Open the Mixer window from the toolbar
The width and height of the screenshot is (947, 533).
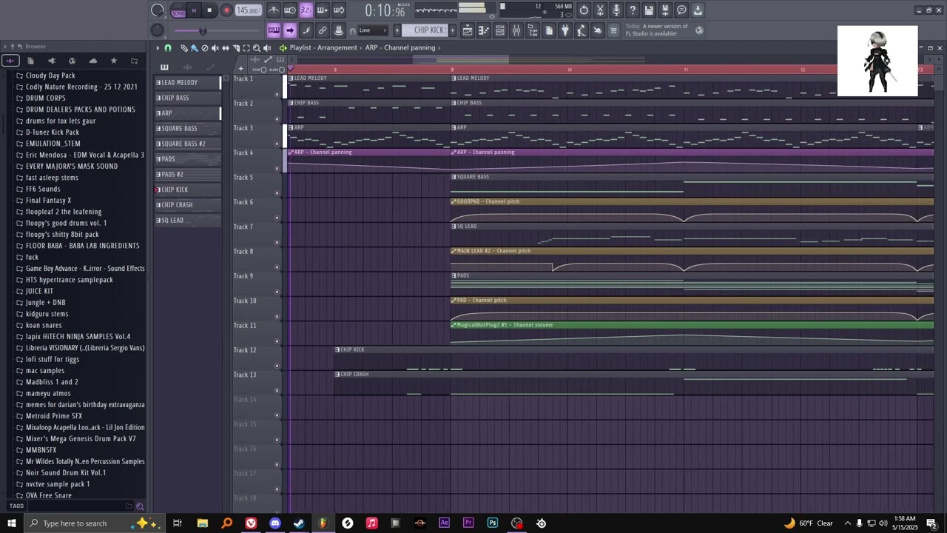(x=516, y=30)
